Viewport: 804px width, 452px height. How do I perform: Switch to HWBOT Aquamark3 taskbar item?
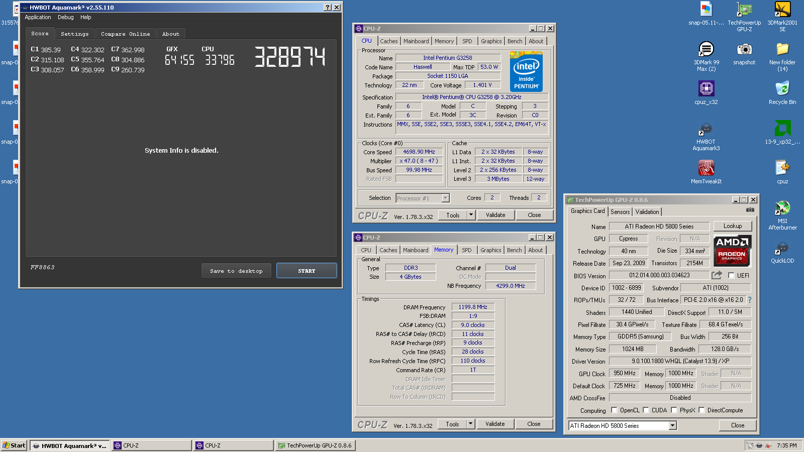tap(70, 445)
